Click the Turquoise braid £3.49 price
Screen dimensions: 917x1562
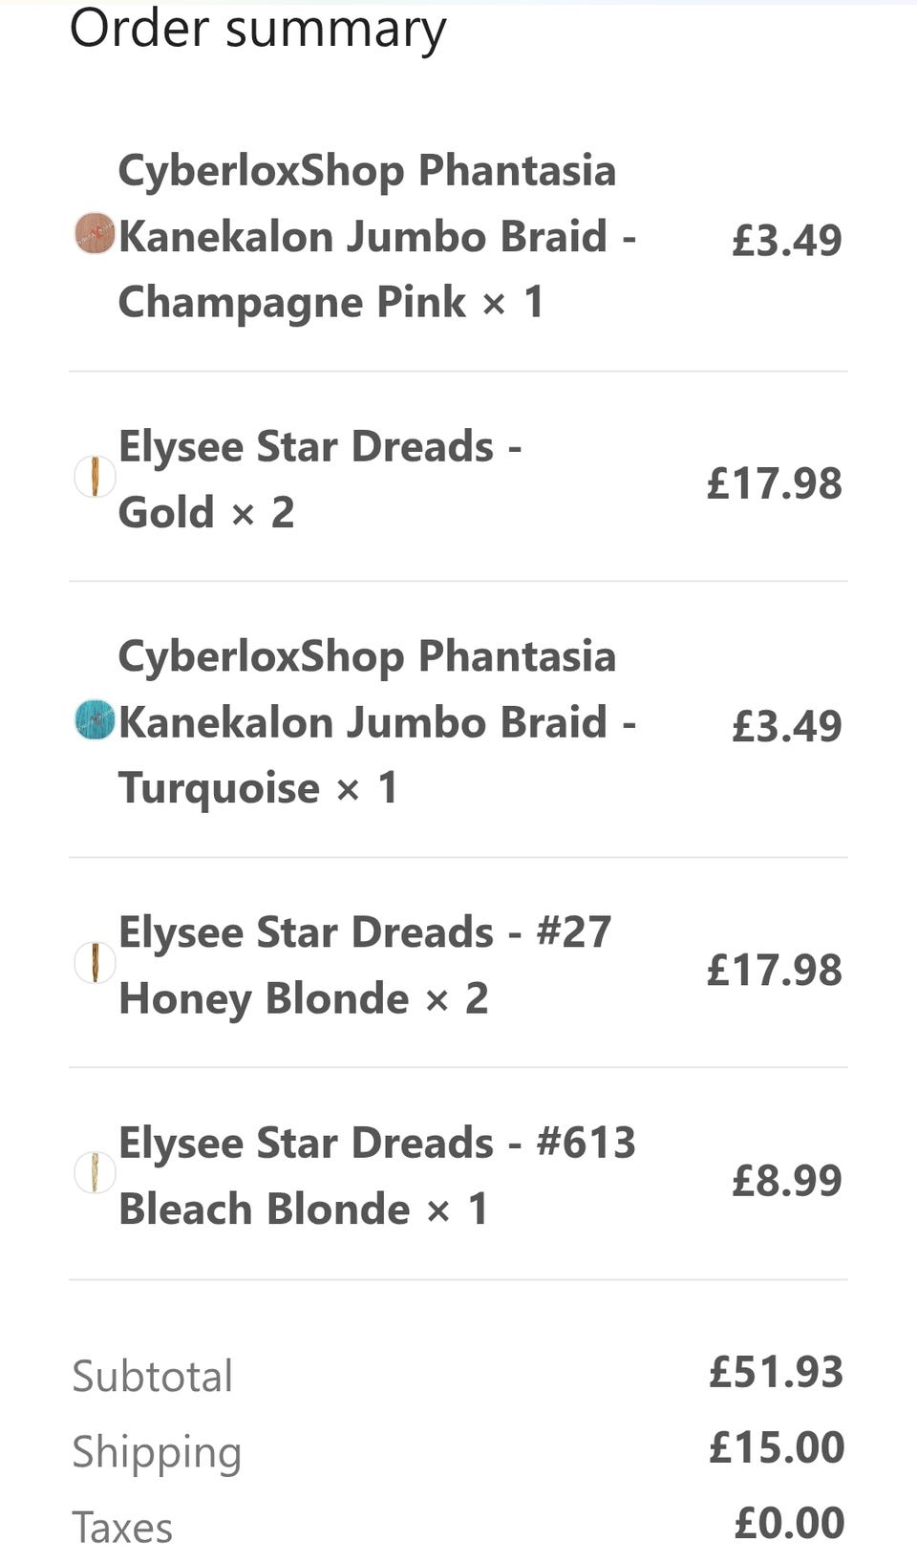click(786, 726)
